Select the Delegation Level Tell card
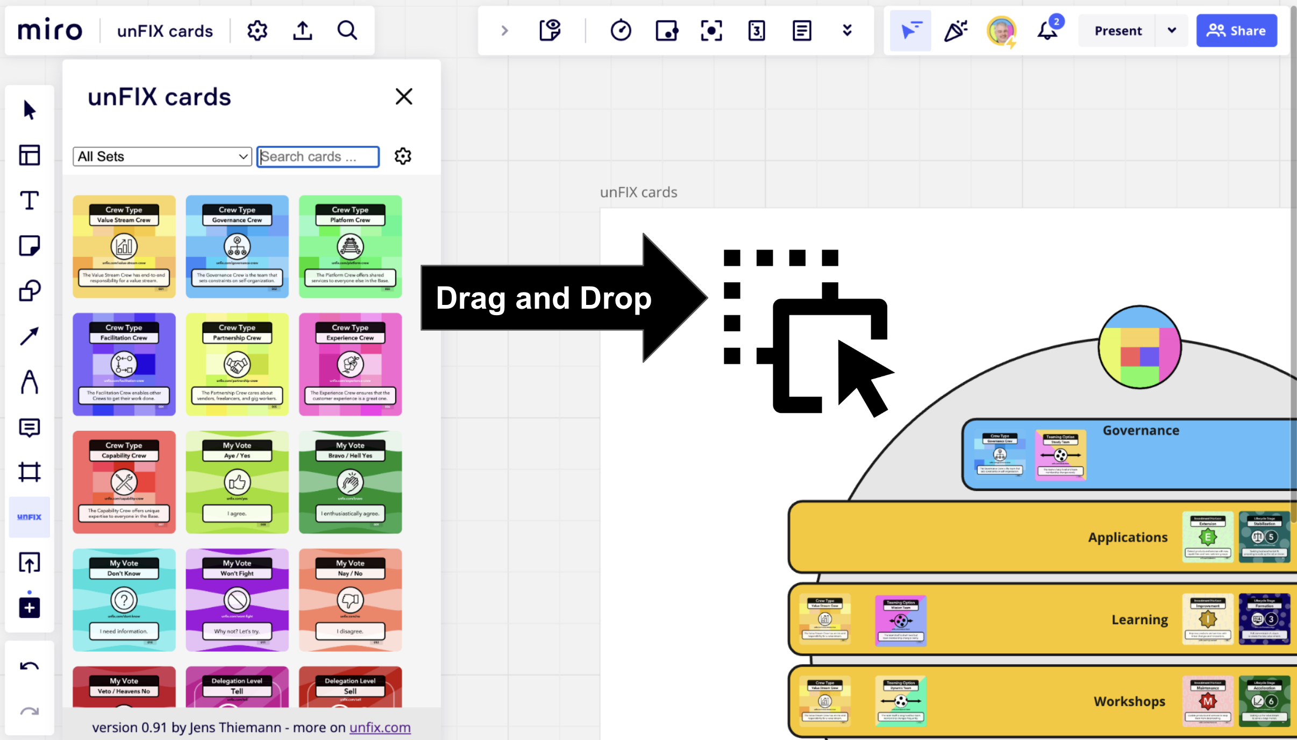 (237, 687)
